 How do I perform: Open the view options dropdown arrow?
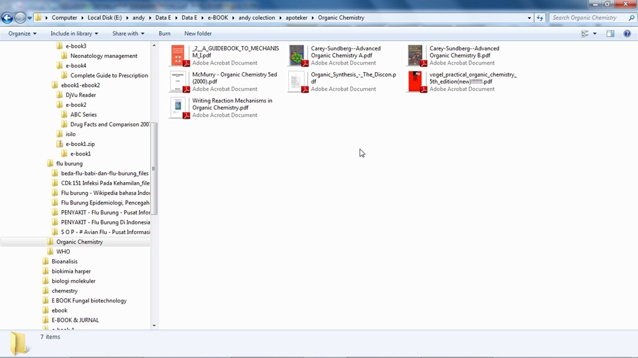coord(595,34)
